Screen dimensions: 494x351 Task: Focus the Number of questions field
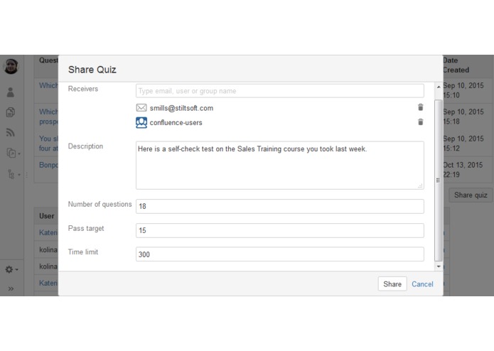280,206
